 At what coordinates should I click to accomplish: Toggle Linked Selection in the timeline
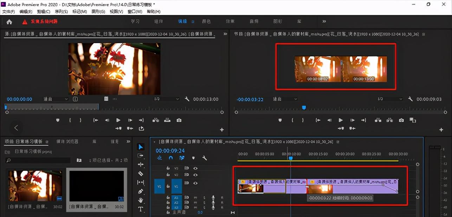(x=182, y=158)
